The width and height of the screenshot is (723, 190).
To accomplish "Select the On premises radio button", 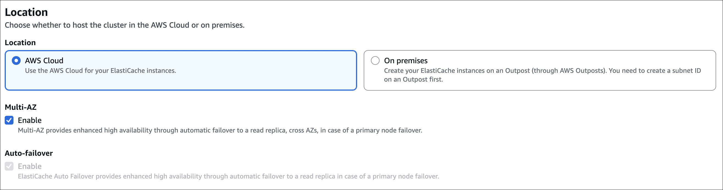I will [x=375, y=61].
